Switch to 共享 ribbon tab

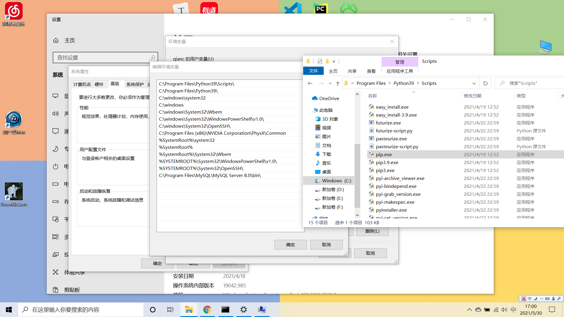click(352, 71)
